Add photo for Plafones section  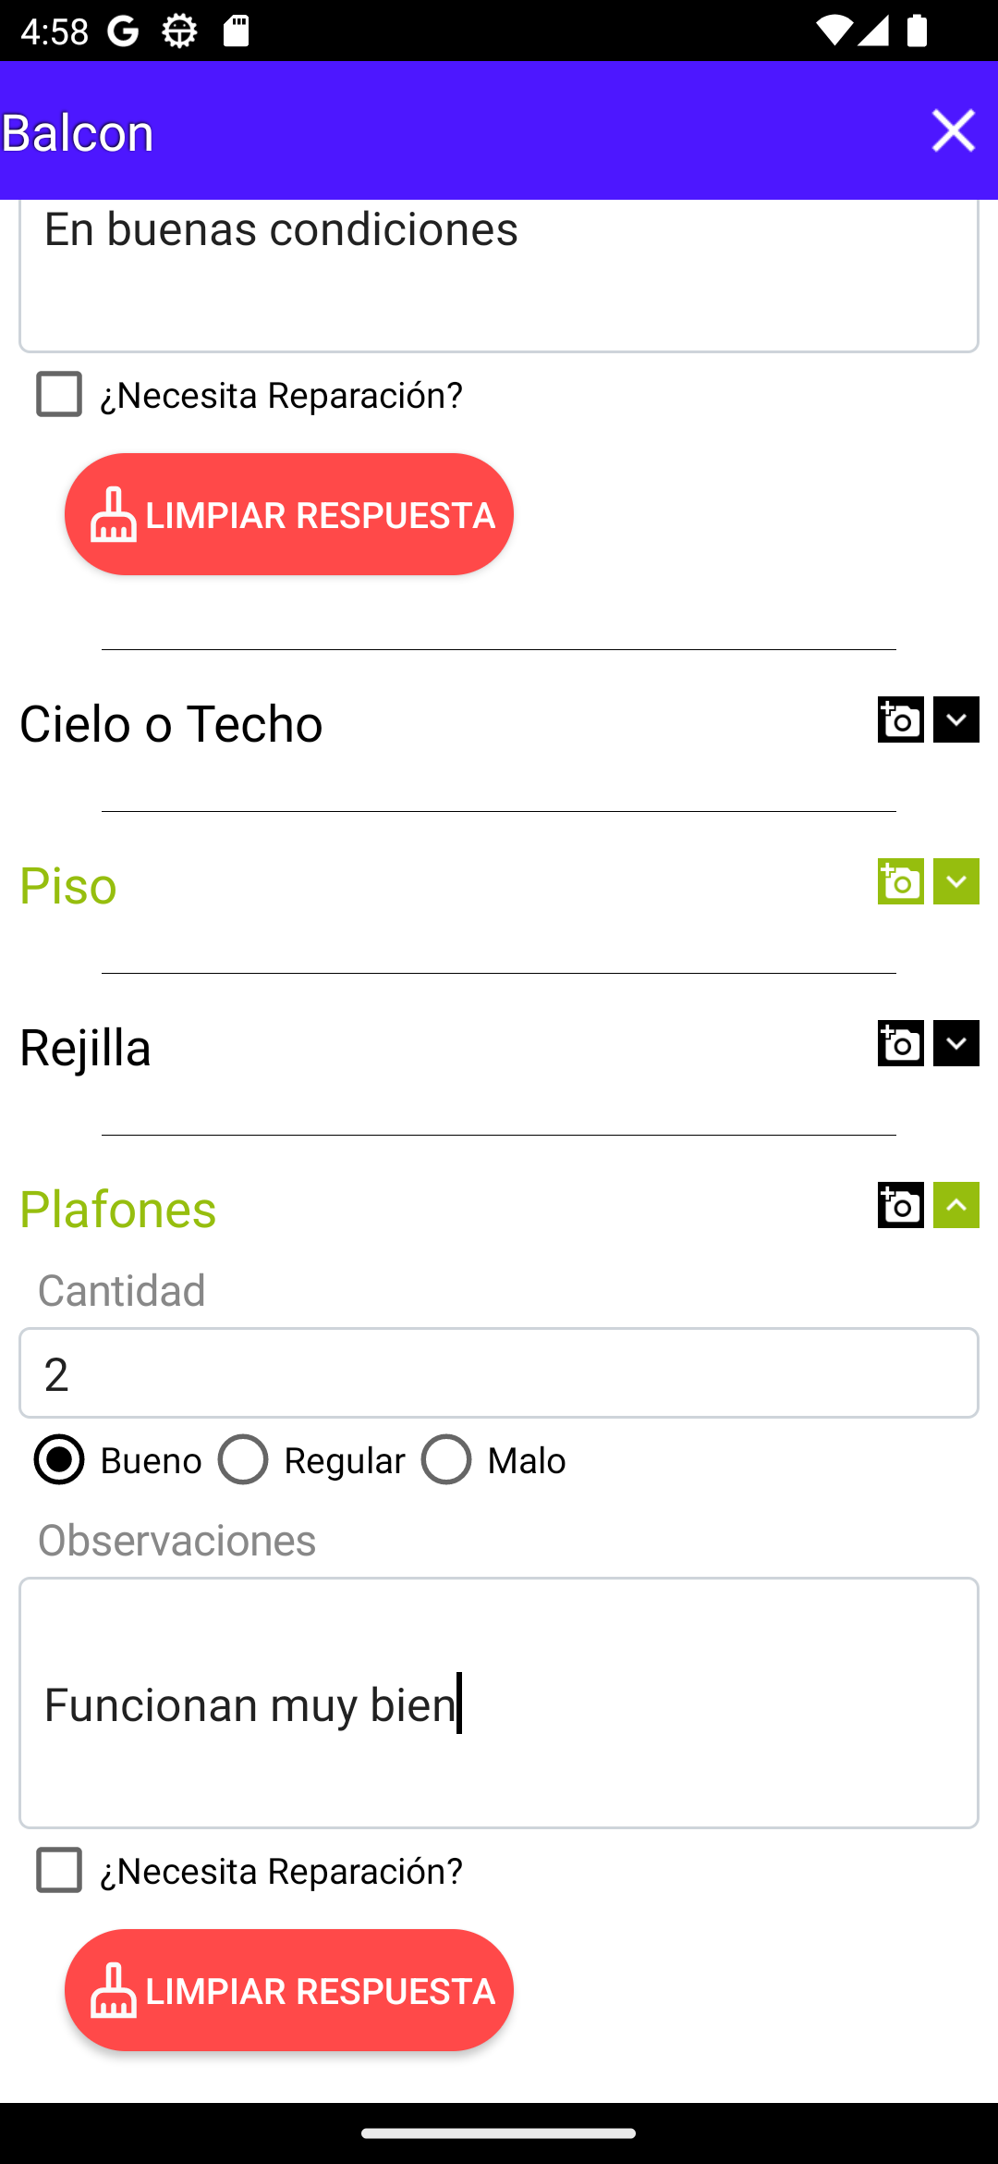[900, 1206]
